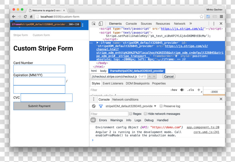Cancel the element search

[x=169, y=76]
